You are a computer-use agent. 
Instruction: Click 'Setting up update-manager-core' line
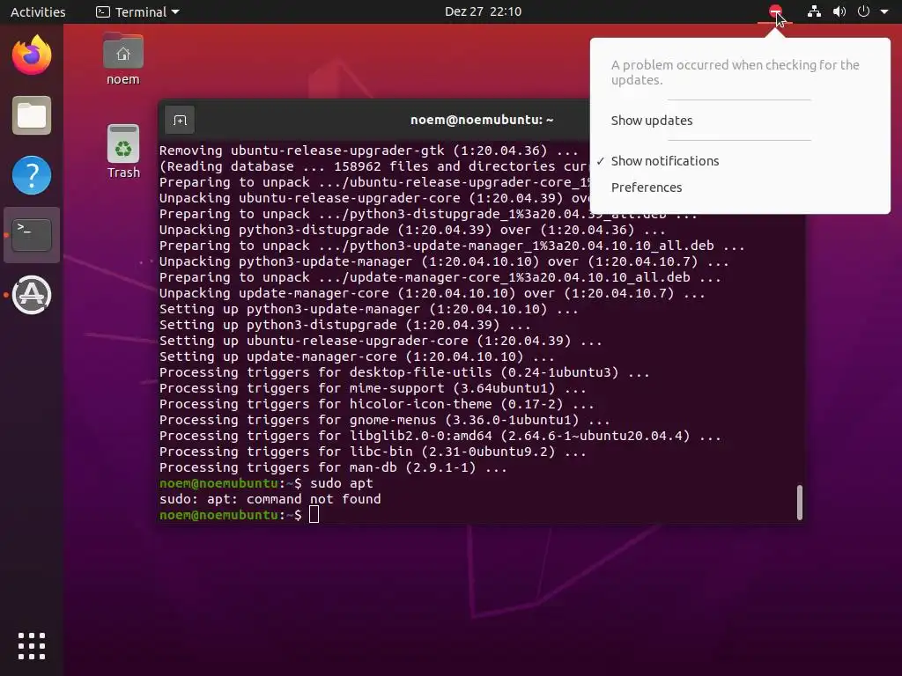pyautogui.click(x=357, y=356)
